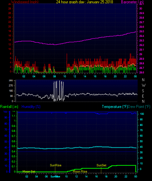Click the 29.5 value on barometer scale
The image size is (152, 181).
pos(142,32)
